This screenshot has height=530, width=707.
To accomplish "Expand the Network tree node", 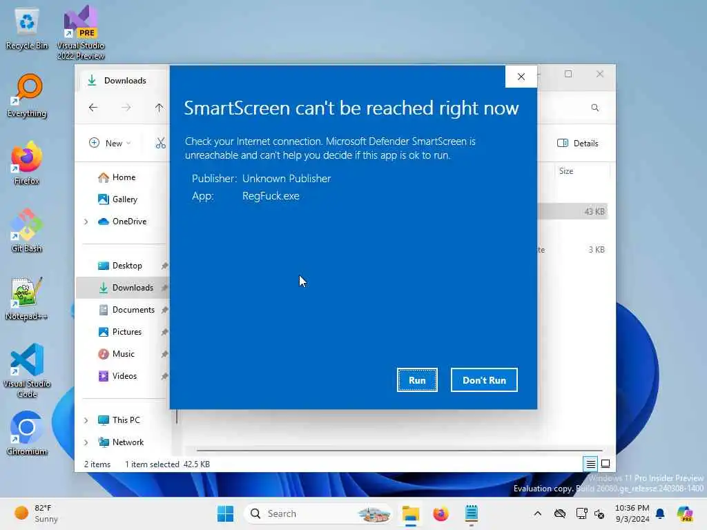I will click(x=86, y=442).
